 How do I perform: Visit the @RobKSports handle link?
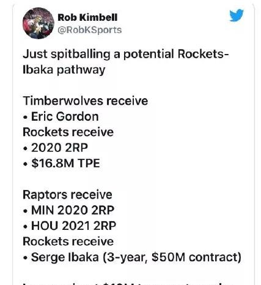point(90,30)
